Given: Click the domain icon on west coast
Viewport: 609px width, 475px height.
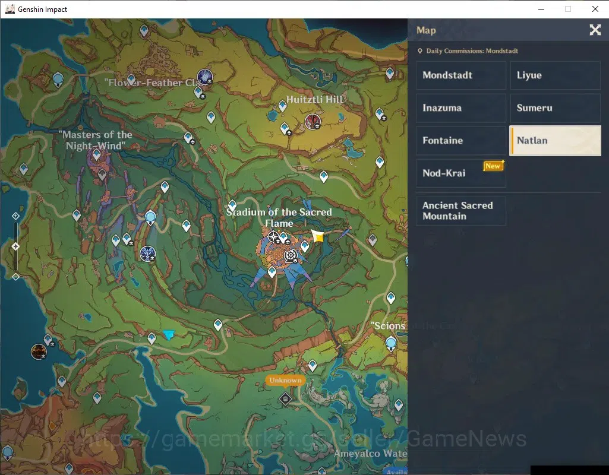Looking at the screenshot, I should [x=39, y=352].
